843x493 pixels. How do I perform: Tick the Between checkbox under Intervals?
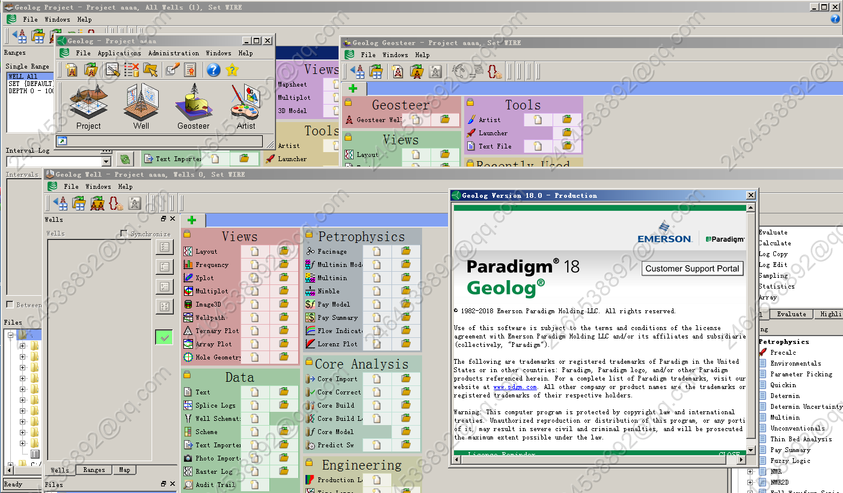pos(10,305)
